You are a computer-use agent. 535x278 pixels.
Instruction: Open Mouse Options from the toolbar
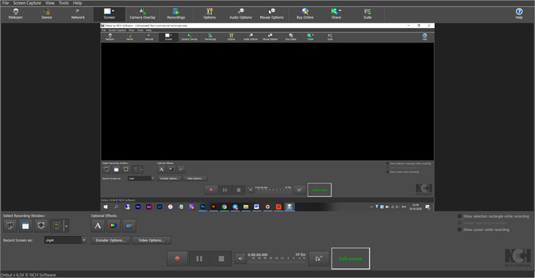pyautogui.click(x=272, y=14)
